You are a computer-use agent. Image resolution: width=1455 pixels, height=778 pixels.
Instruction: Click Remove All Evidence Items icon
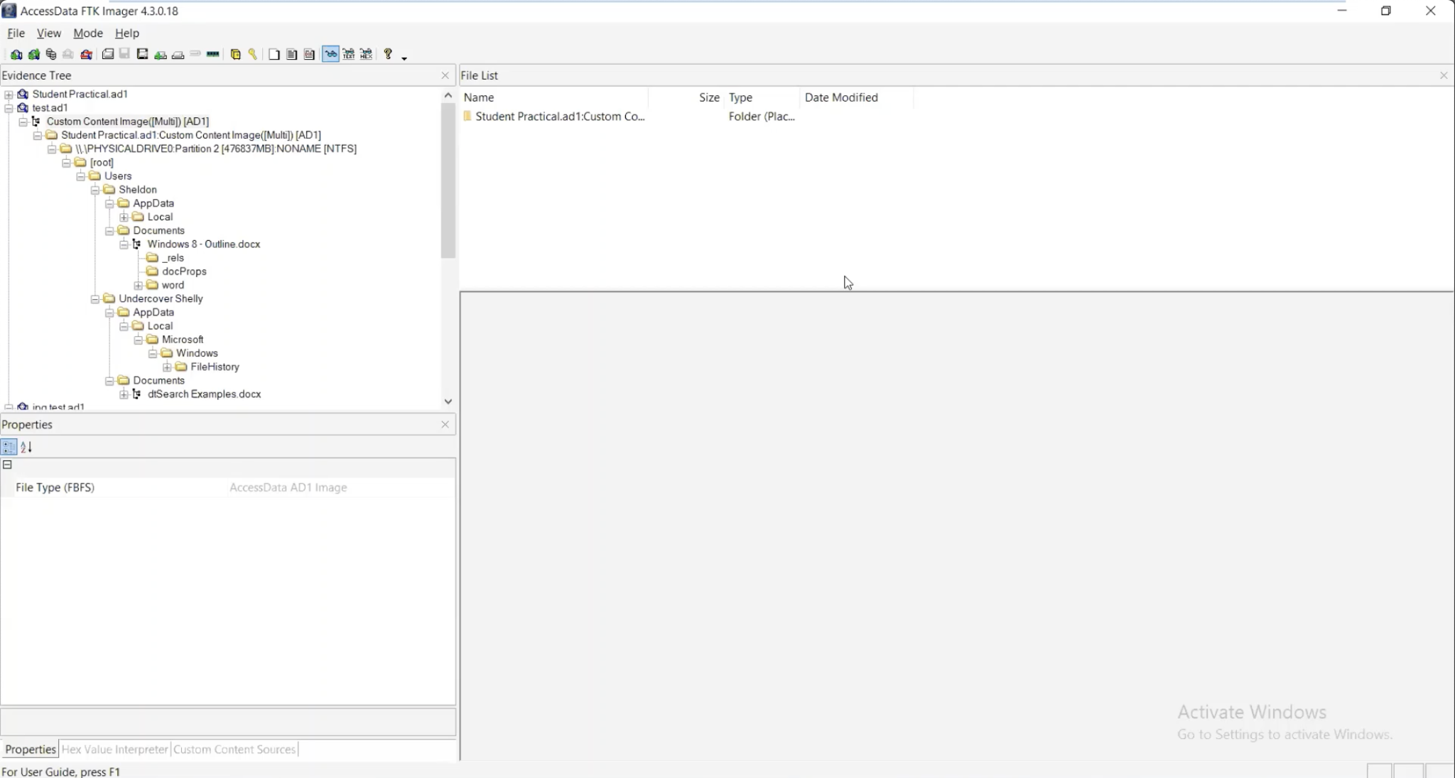pyautogui.click(x=86, y=55)
